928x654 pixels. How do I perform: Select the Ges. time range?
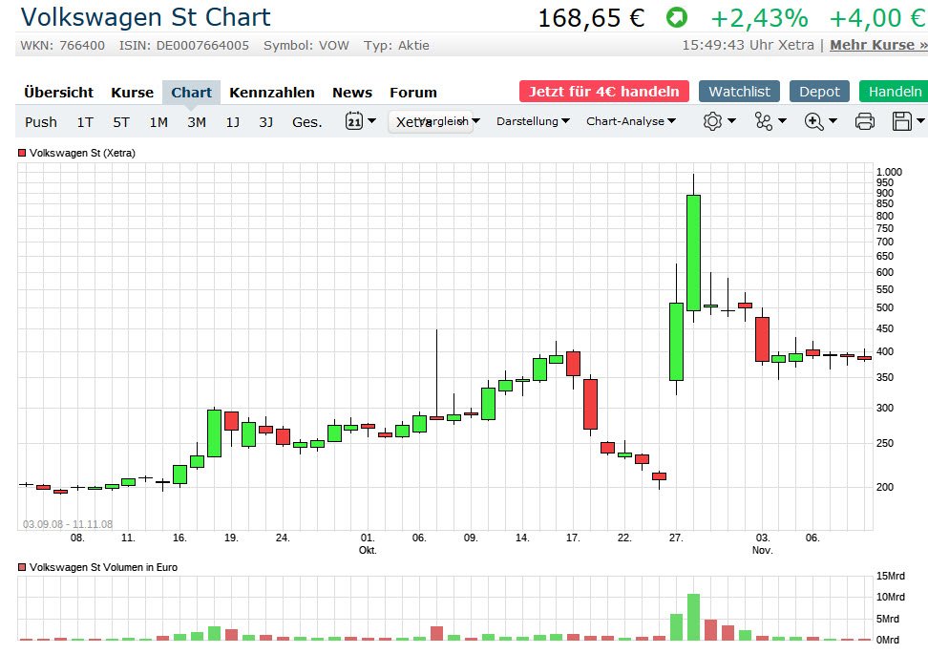click(307, 122)
